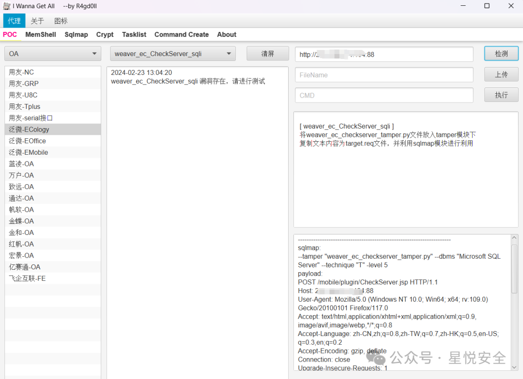Focus the target URL input field
This screenshot has height=379, width=523.
coord(384,54)
